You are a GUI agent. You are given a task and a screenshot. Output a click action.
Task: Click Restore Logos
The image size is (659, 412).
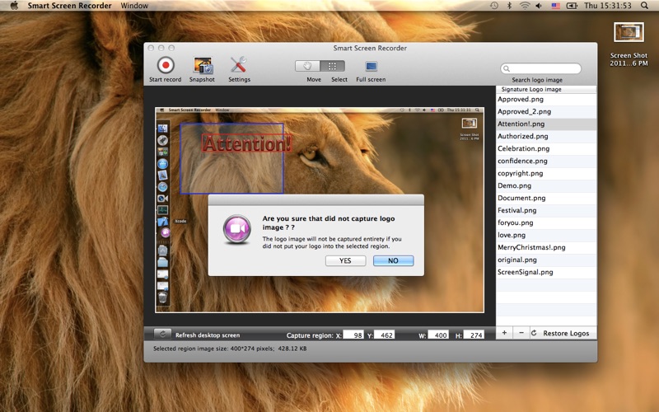click(x=560, y=333)
